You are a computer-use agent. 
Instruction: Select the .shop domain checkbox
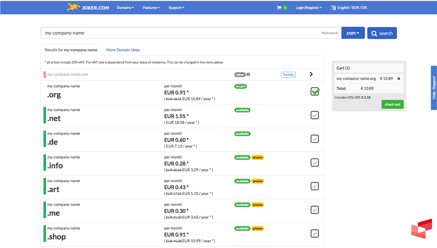tap(315, 233)
